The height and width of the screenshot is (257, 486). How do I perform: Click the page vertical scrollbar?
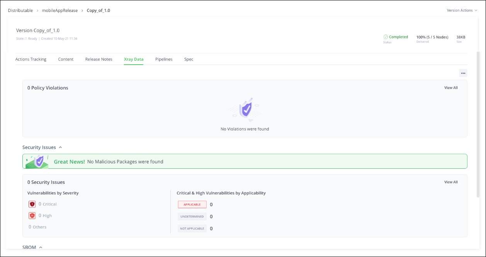478,124
